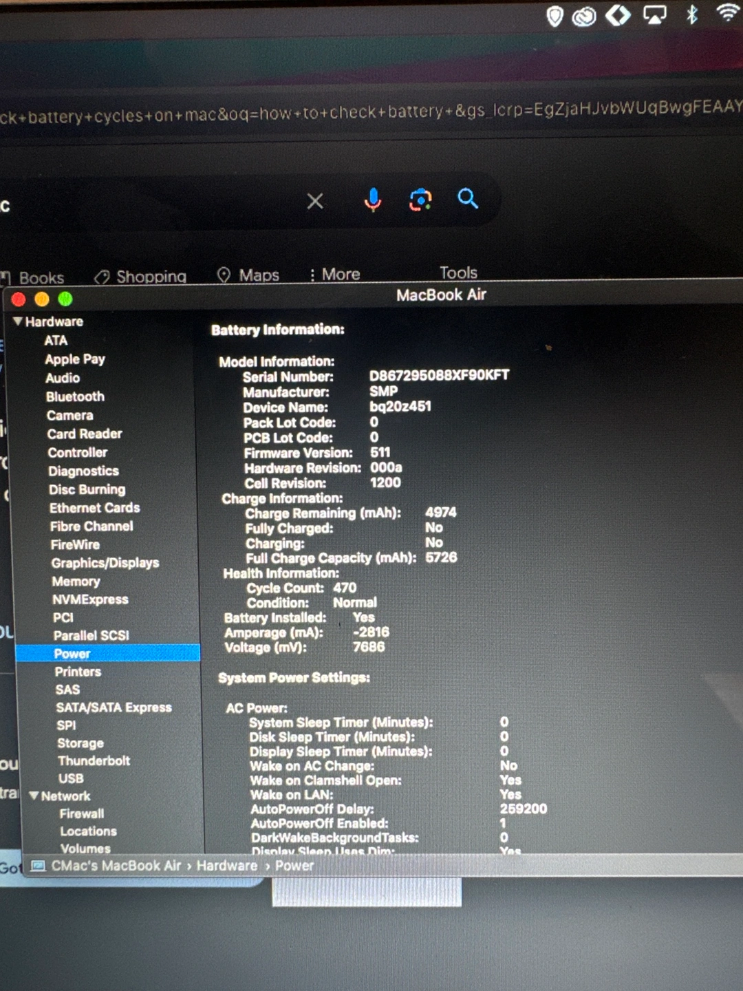
Task: Open Wi-Fi status menu bar icon
Action: (728, 13)
